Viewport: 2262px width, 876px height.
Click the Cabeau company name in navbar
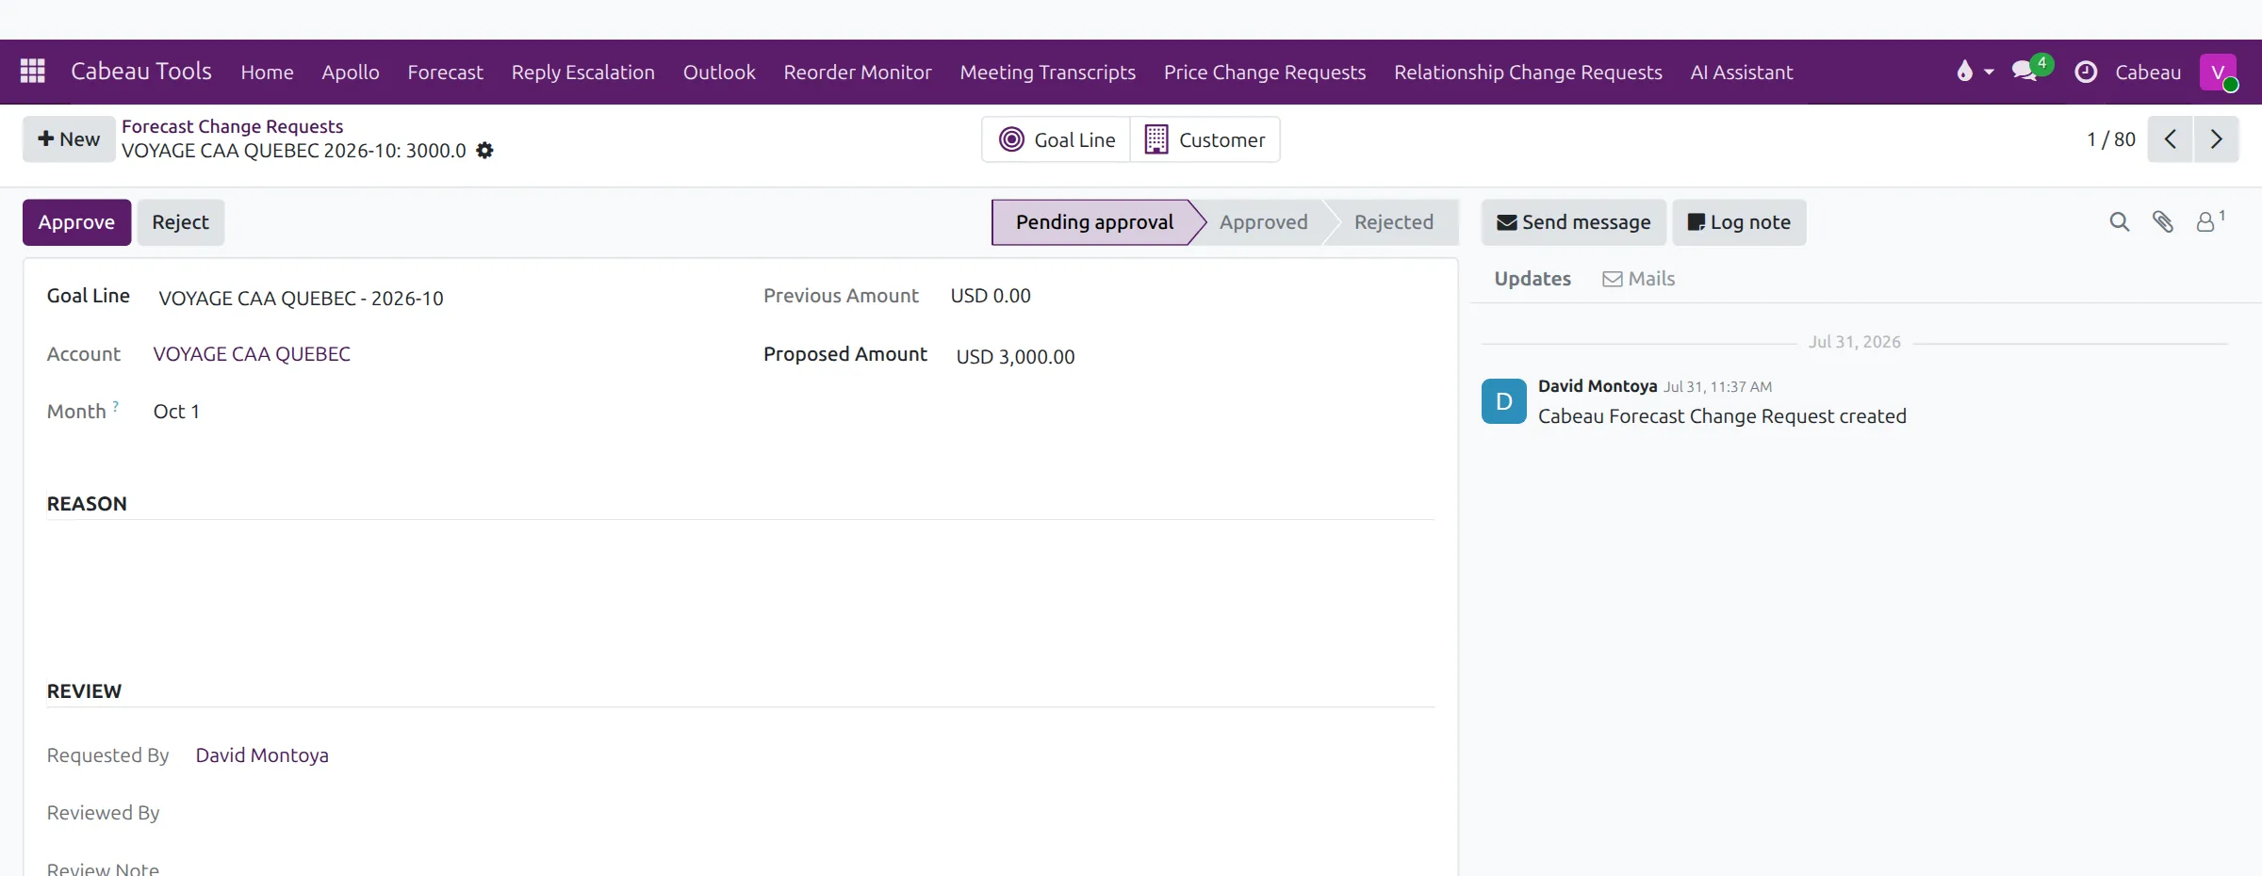pyautogui.click(x=2148, y=72)
